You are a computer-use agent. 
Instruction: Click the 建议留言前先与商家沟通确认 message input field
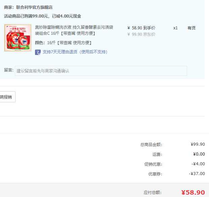click(x=101, y=71)
